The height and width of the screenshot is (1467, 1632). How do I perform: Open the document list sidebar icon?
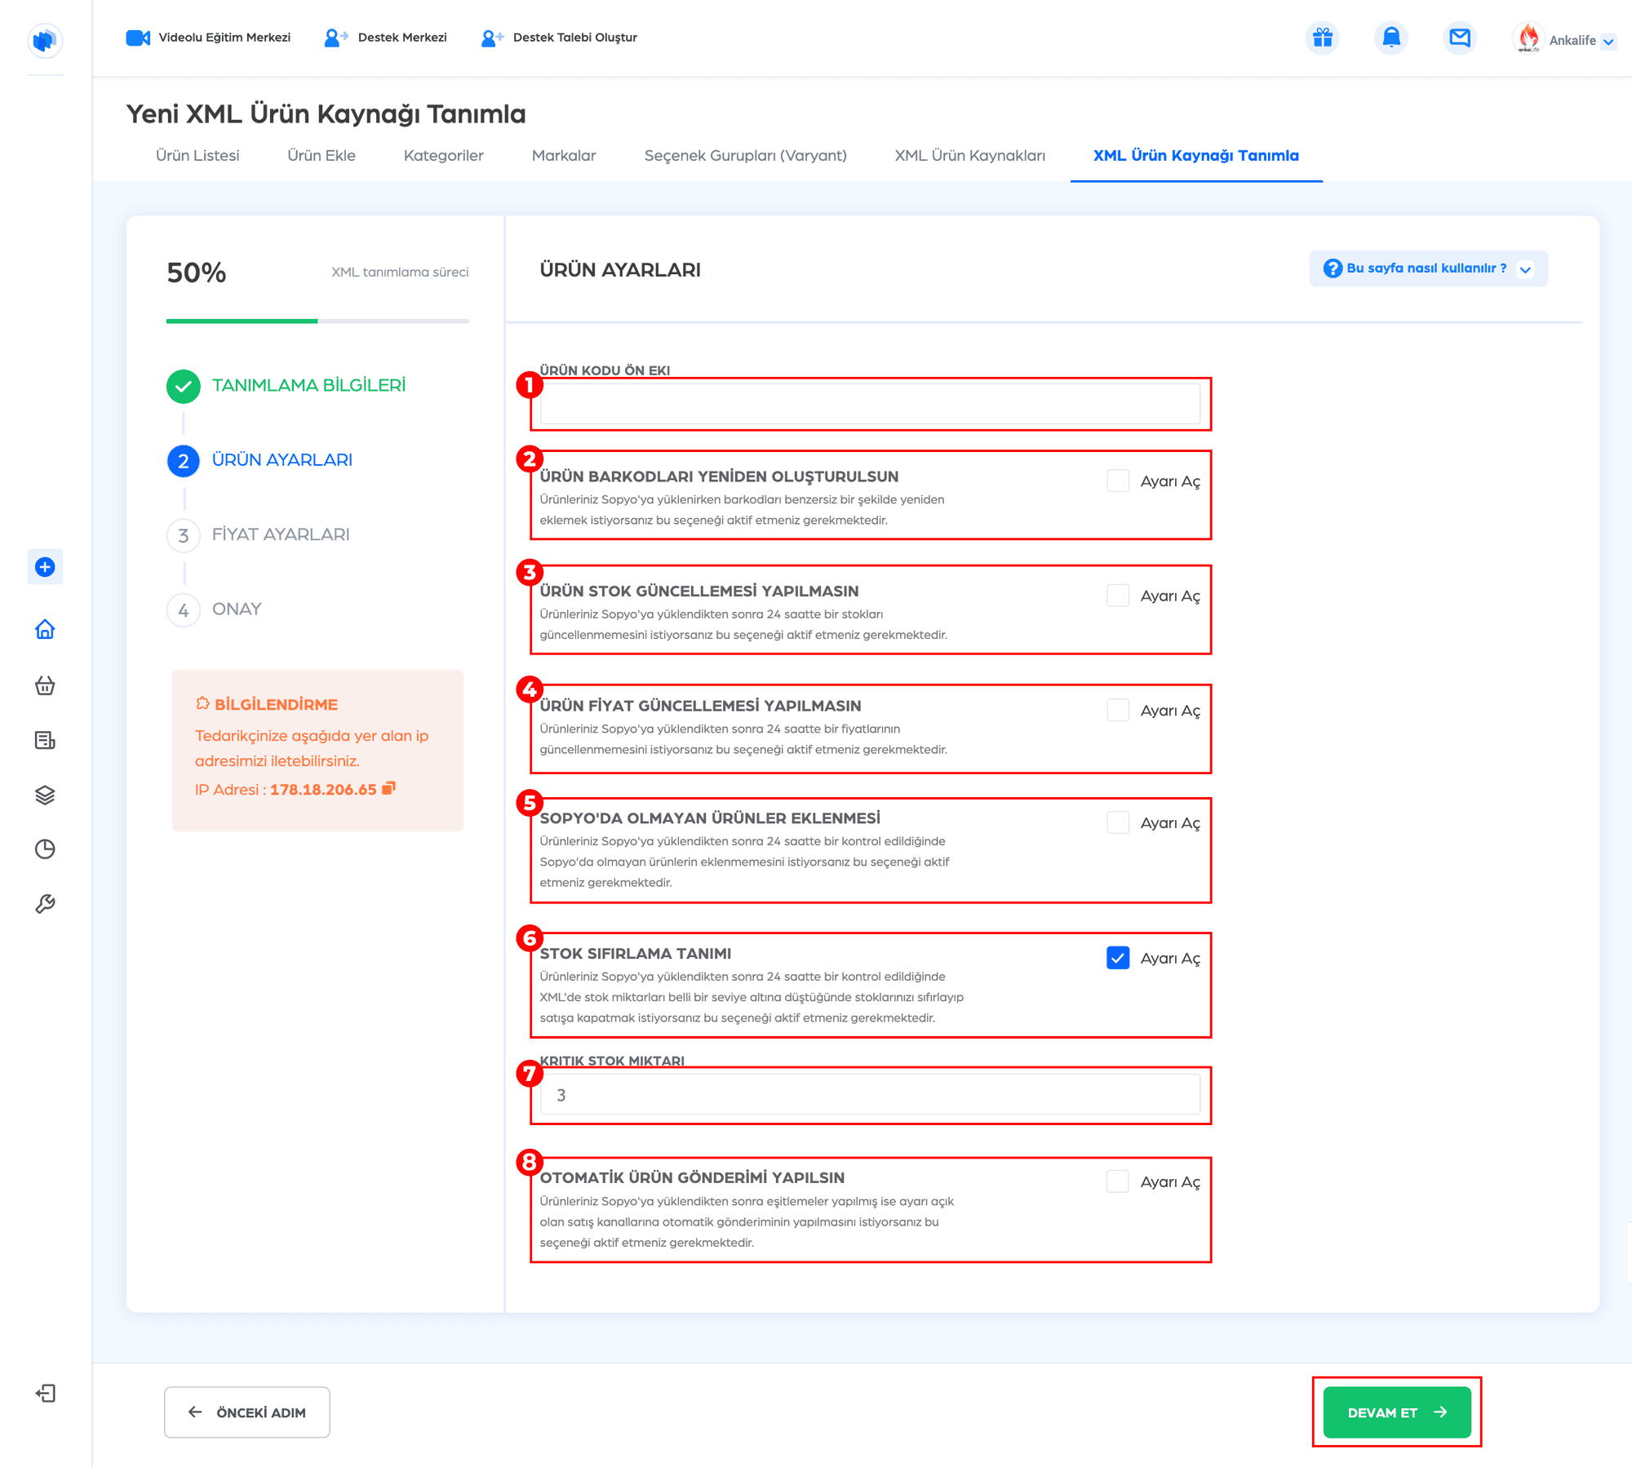point(45,740)
